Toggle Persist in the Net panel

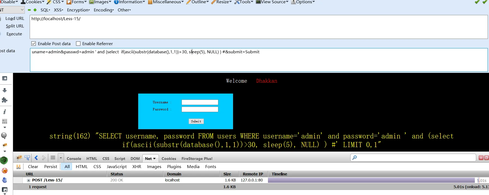[51, 167]
